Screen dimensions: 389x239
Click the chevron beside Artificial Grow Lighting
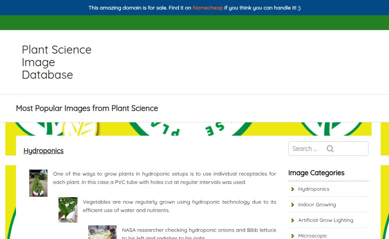tap(293, 220)
